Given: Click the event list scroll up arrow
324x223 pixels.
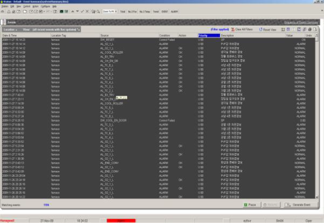Looking at the screenshot, I should (317, 35).
